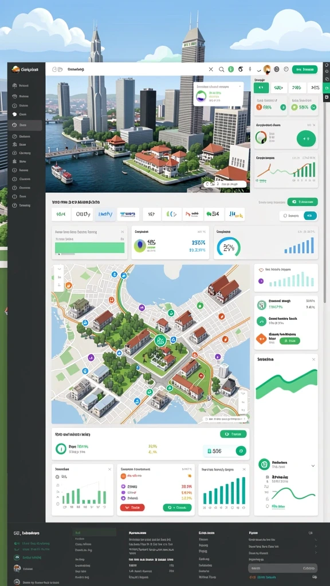Click the green circular icon in the bottom-right card
The image size is (330, 586).
click(264, 464)
